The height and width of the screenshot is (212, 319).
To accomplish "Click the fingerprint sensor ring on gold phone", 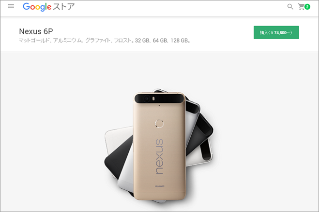I will 159,124.
